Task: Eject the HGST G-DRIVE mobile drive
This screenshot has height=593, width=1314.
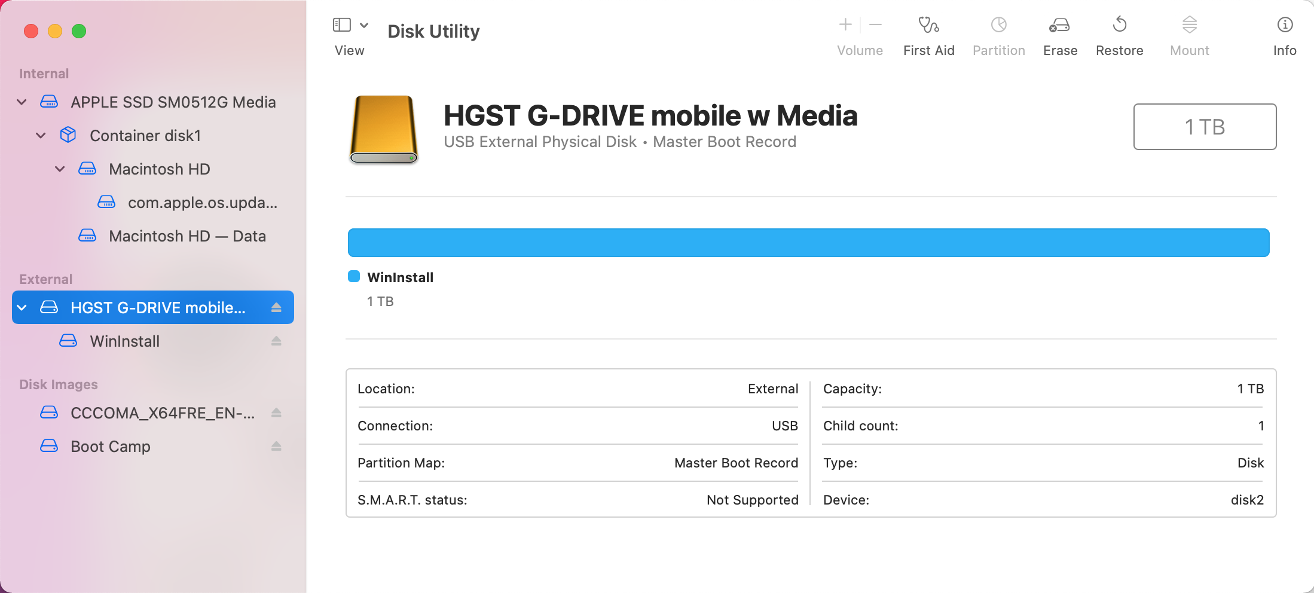Action: click(x=276, y=307)
